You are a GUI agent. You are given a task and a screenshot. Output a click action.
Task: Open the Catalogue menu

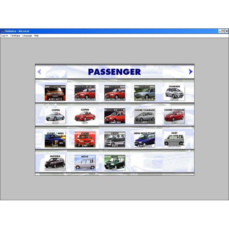pyautogui.click(x=15, y=36)
